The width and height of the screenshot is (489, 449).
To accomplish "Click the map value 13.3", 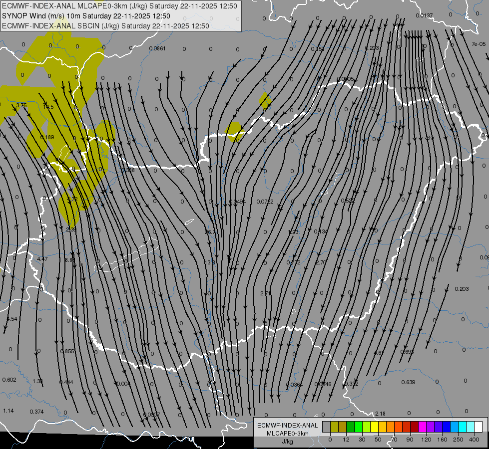I will pyautogui.click(x=210, y=262).
